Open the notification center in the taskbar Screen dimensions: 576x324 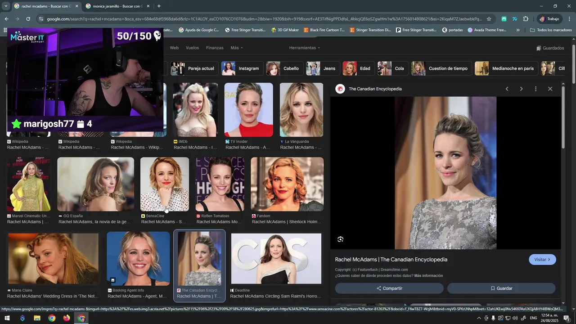click(x=567, y=318)
